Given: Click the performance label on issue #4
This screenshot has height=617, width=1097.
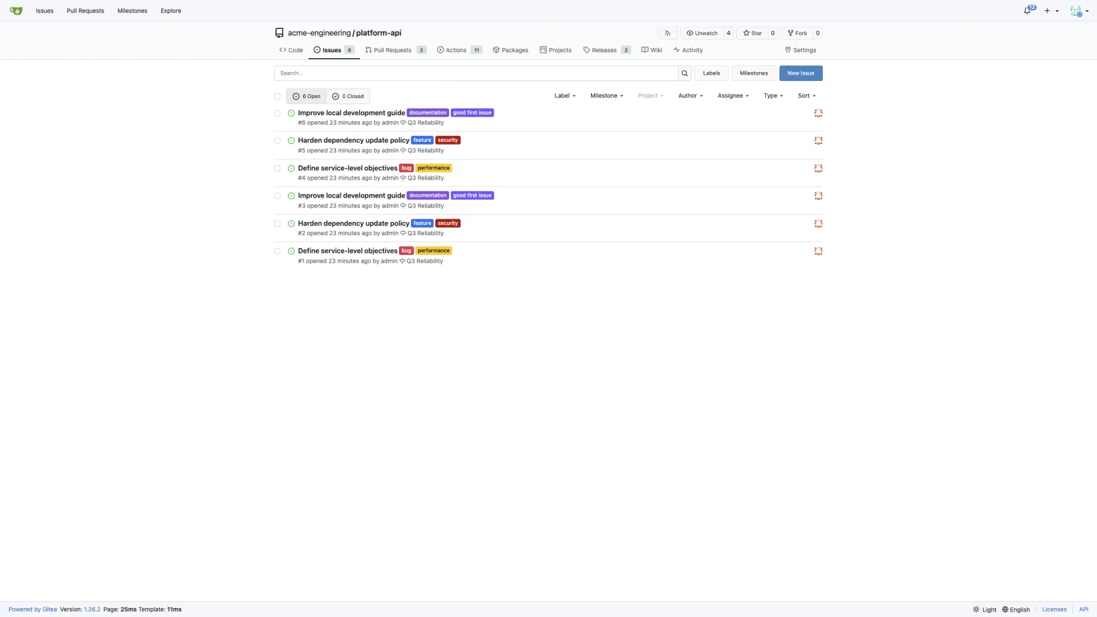Looking at the screenshot, I should [434, 168].
